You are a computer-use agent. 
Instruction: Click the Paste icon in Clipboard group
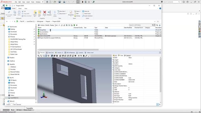19,12
